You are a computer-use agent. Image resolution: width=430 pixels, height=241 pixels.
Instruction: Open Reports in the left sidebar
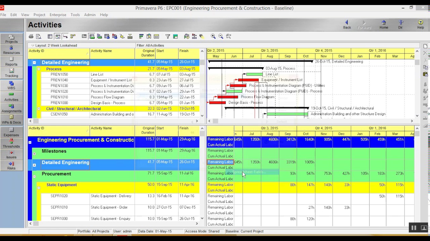[x=11, y=62]
